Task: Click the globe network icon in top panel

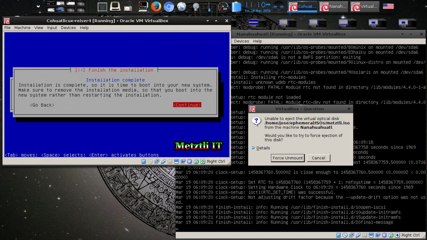Action: pos(181,7)
